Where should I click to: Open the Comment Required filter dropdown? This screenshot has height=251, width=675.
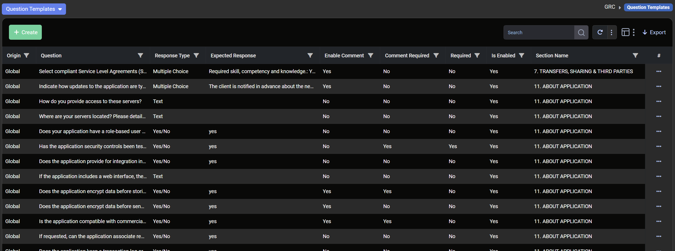tap(436, 56)
